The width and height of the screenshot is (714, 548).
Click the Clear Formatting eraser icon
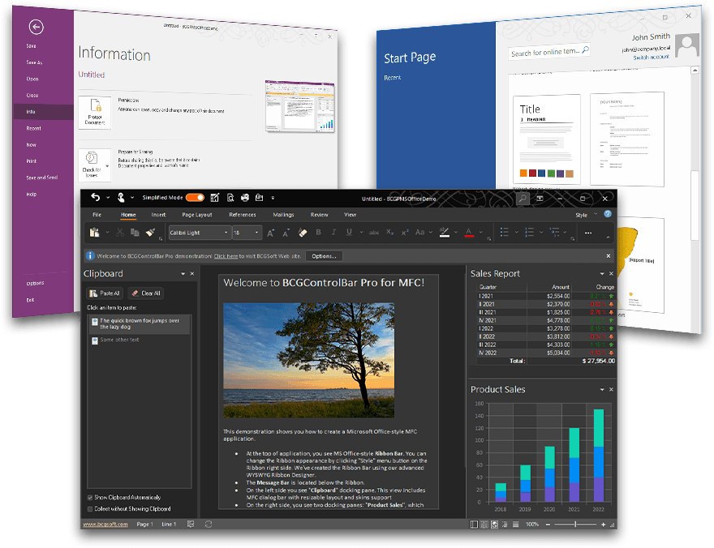[303, 233]
